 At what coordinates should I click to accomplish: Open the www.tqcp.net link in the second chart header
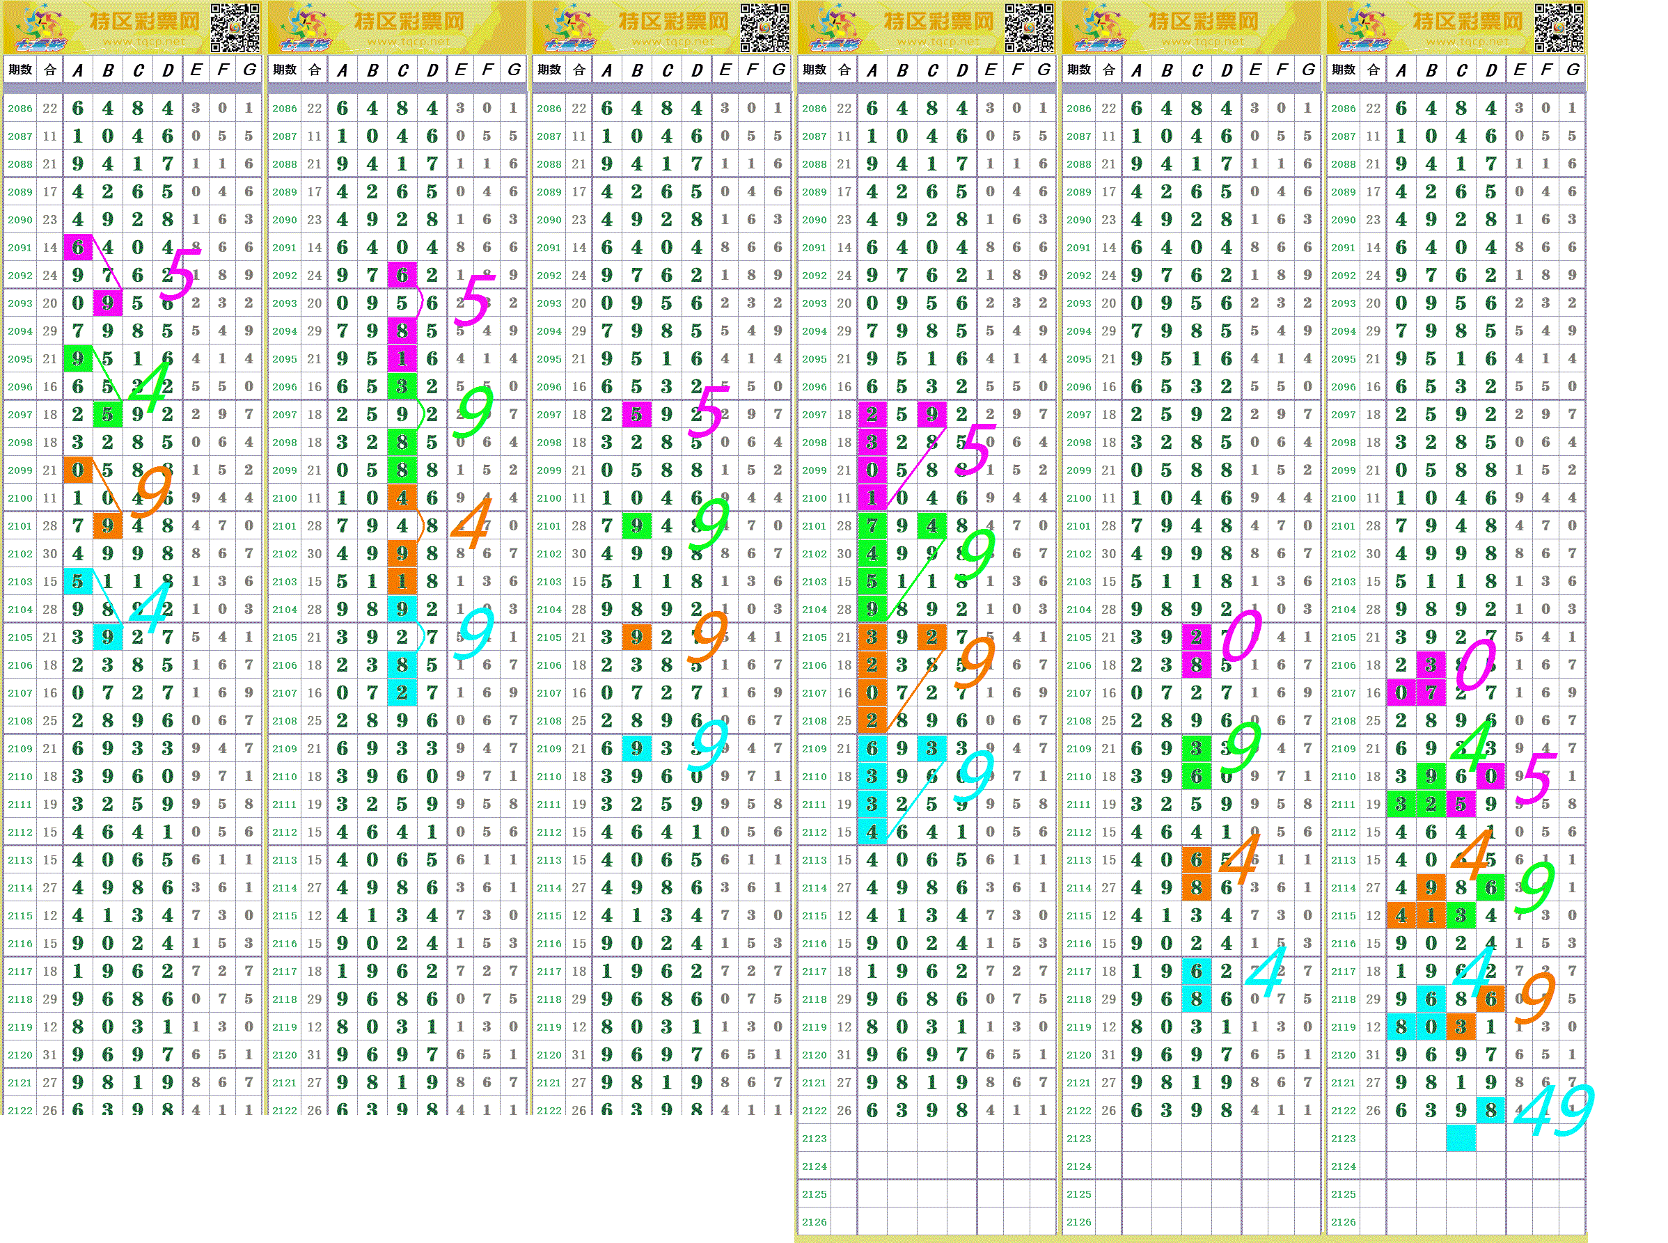(409, 42)
